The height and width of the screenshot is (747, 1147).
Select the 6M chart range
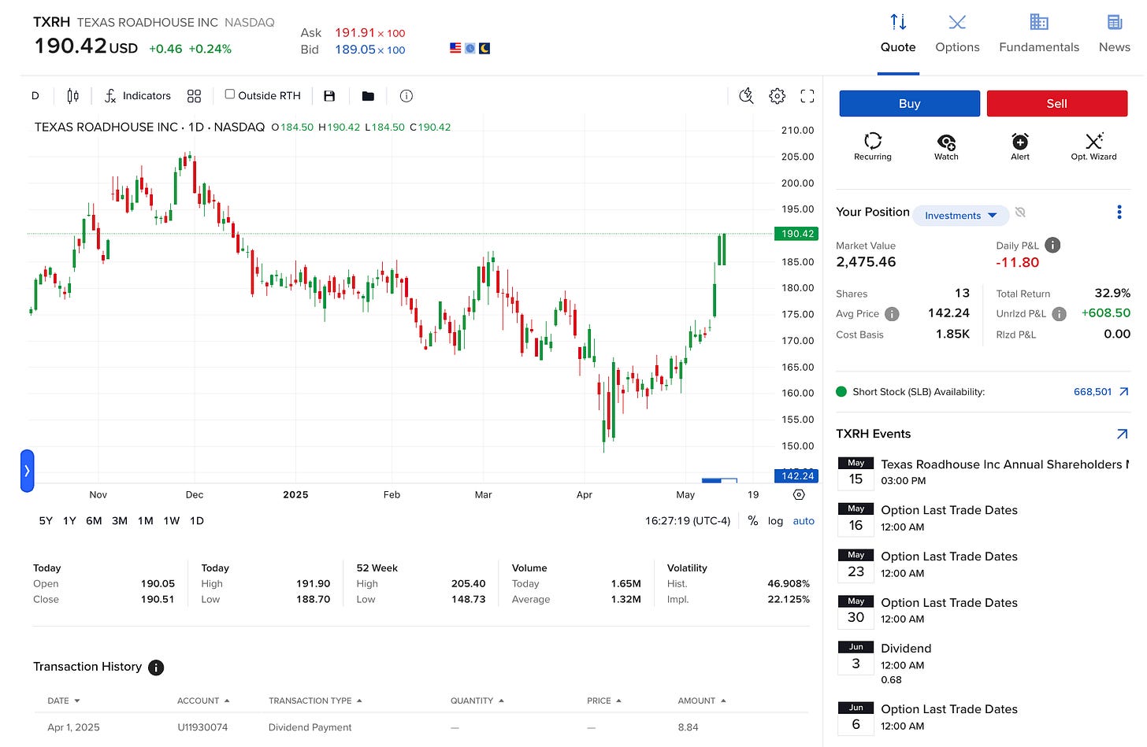pos(94,521)
